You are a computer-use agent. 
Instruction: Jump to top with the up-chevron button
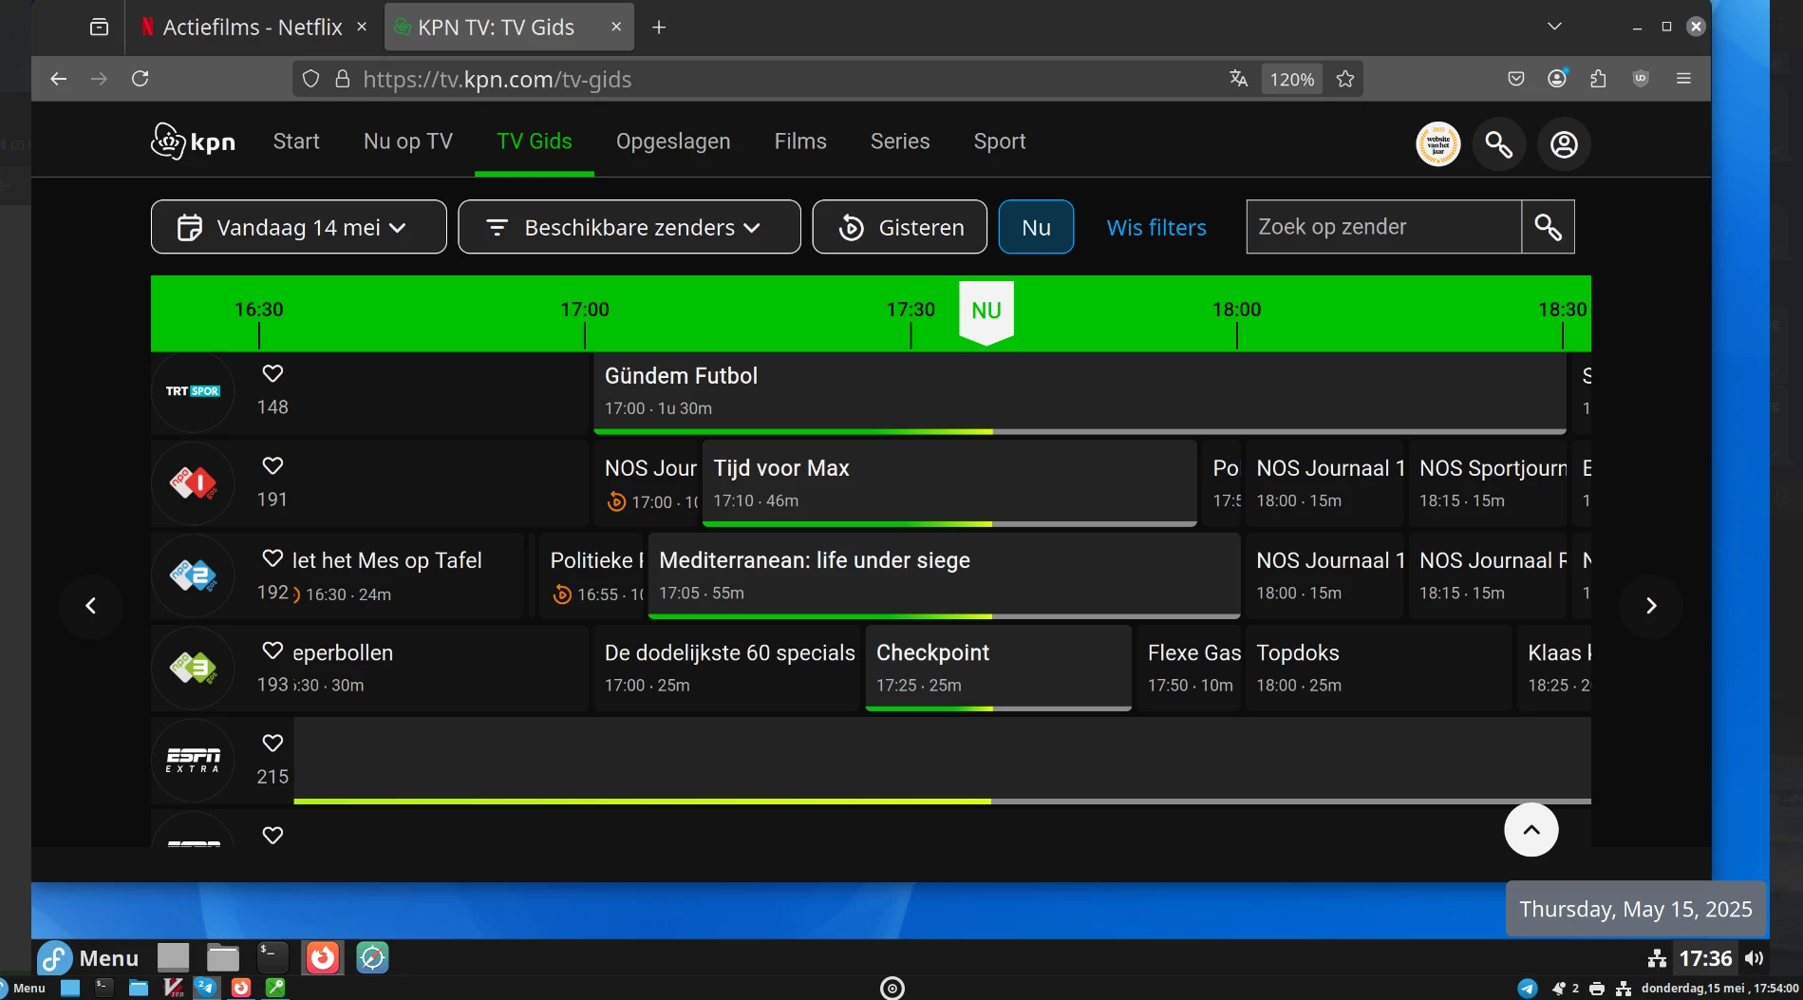coord(1531,830)
